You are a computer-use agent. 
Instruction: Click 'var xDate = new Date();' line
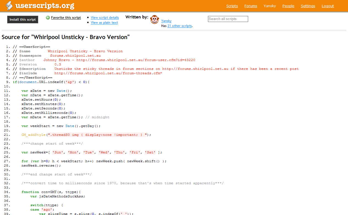pos(46,91)
